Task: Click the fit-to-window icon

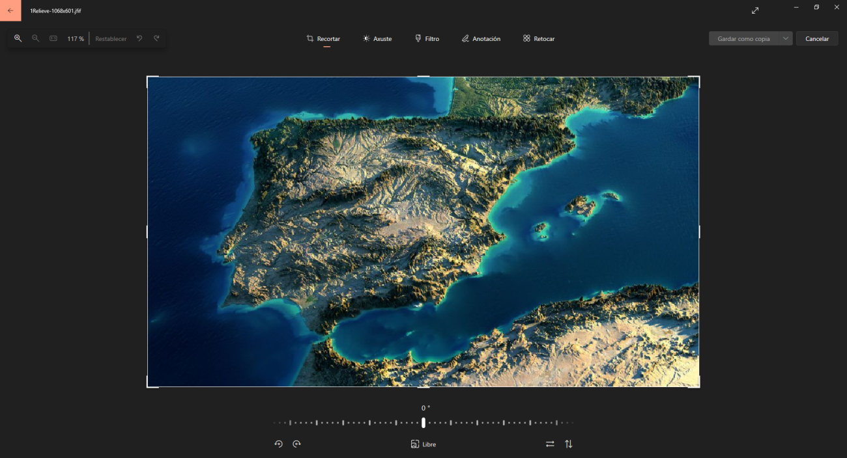Action: [53, 38]
